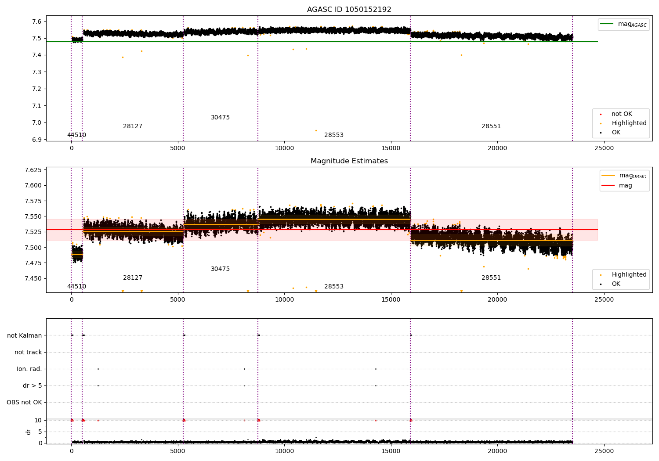The image size is (659, 461).
Task: Click the 'not track' axis label
Action: click(x=28, y=352)
